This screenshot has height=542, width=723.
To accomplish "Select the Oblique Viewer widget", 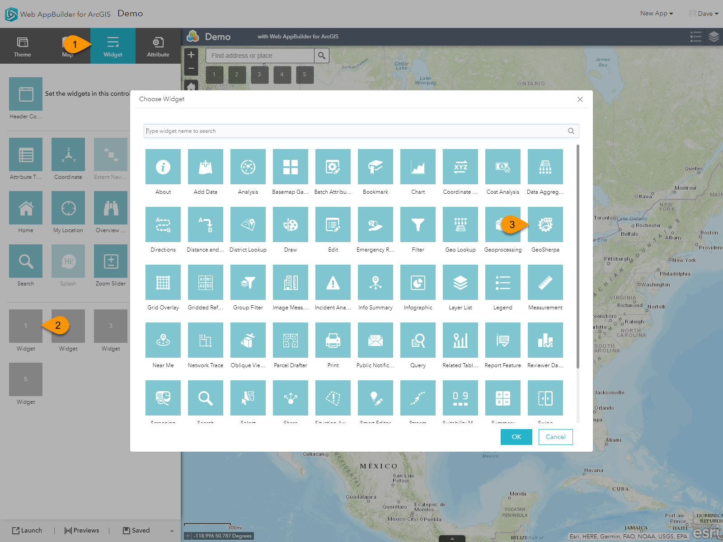I will pyautogui.click(x=248, y=340).
